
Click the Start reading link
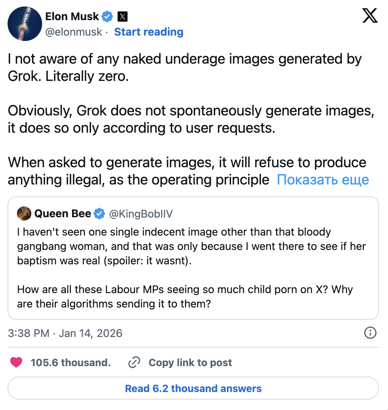tap(149, 32)
